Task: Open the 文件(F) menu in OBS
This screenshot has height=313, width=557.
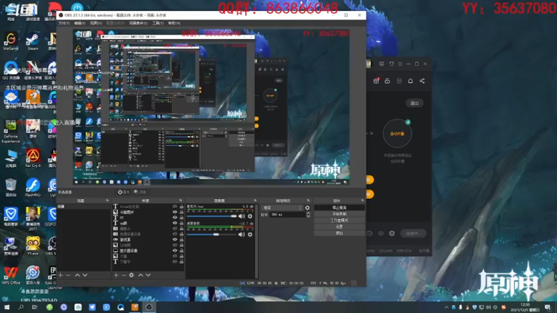Action: [64, 23]
